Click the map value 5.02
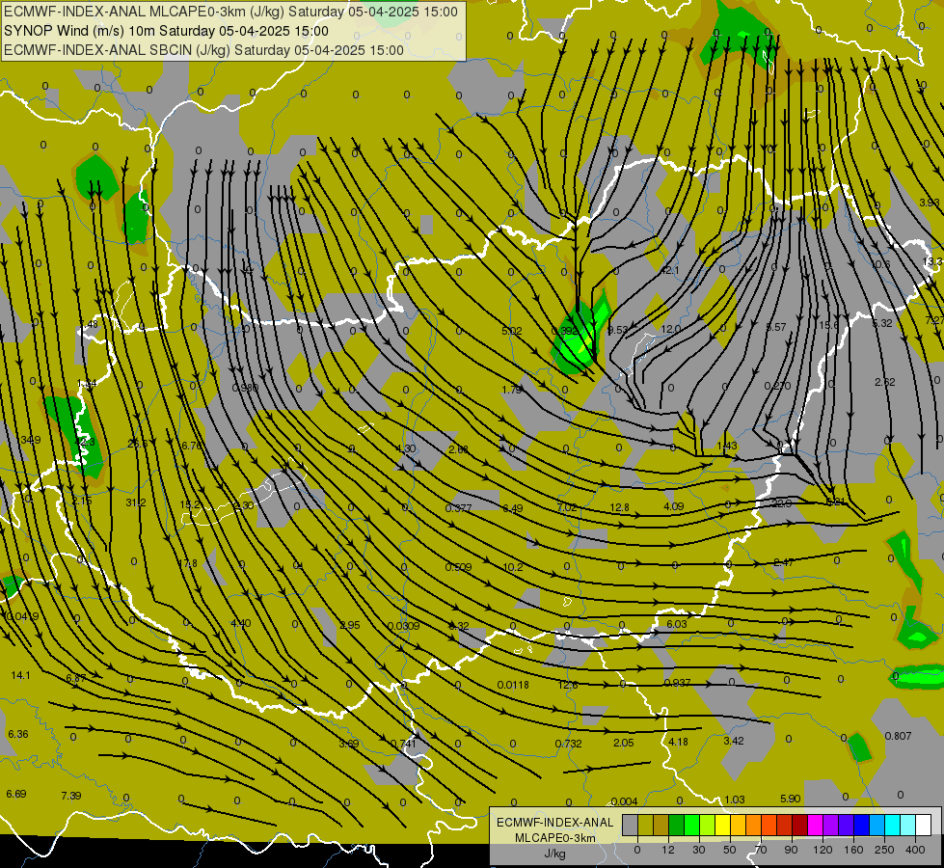 pos(512,331)
